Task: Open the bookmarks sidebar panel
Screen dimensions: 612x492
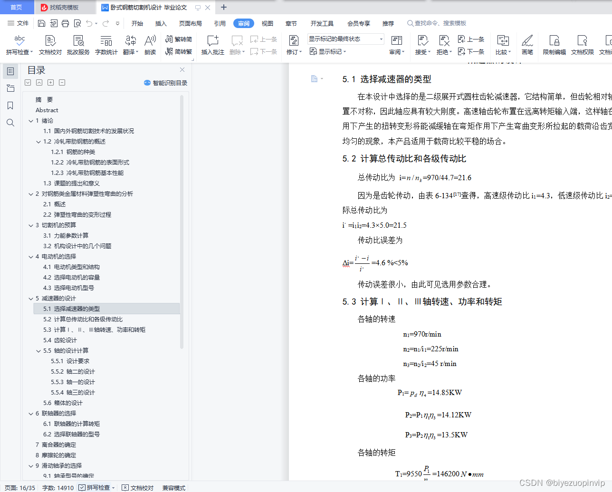Action: coord(10,106)
